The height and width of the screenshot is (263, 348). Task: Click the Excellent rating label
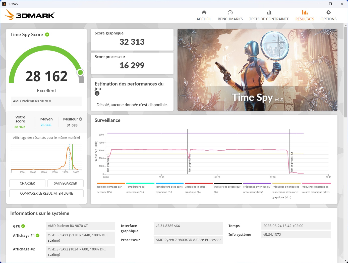click(46, 91)
